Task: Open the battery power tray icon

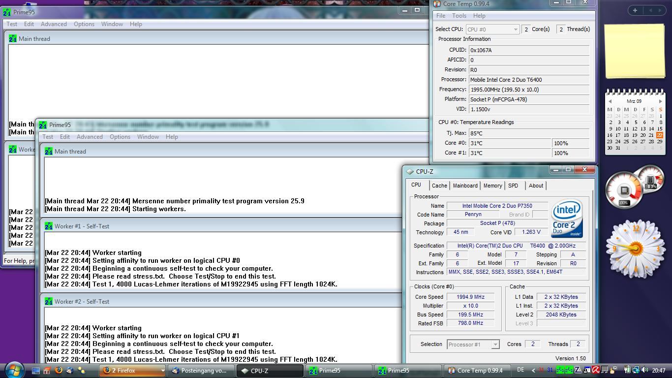Action: coord(627,370)
